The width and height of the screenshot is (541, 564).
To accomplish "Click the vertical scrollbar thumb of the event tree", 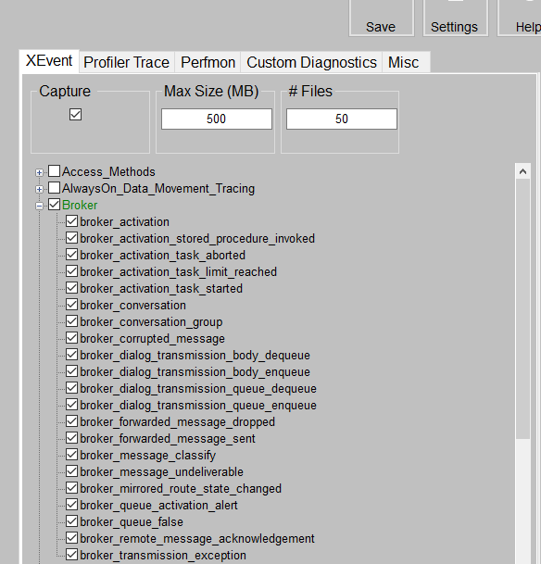I will coord(523,308).
